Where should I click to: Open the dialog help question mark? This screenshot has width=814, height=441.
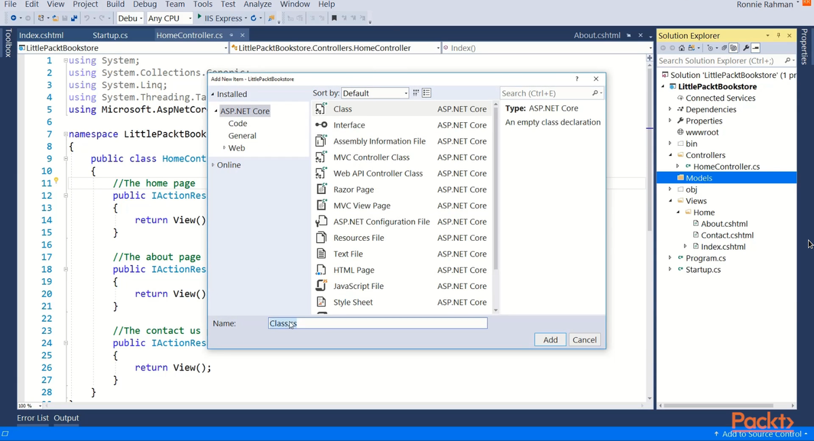pyautogui.click(x=577, y=79)
